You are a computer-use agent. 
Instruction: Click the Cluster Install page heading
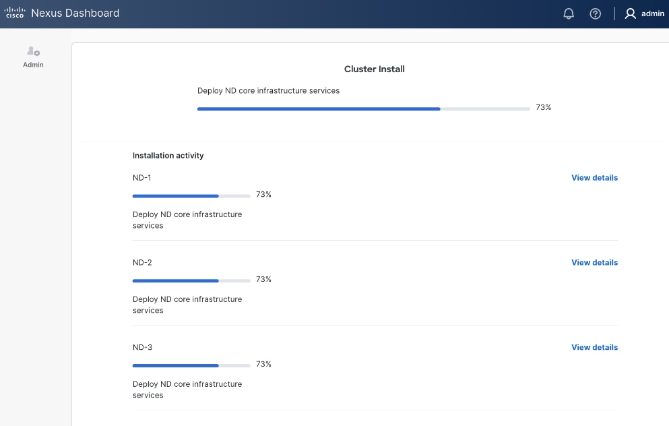374,69
